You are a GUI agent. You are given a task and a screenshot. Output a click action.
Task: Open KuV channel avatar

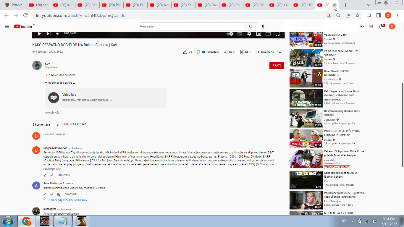point(37,65)
